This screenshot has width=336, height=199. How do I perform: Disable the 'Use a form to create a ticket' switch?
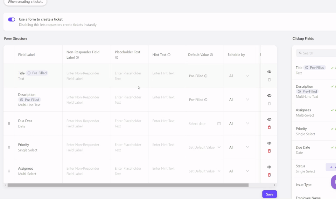(x=12, y=20)
